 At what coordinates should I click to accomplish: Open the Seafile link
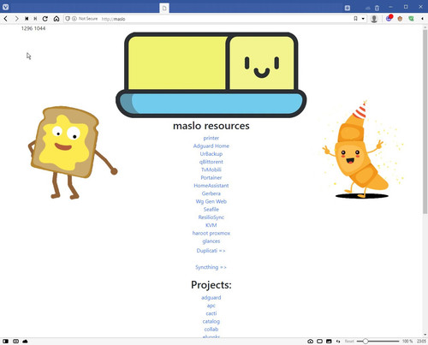[x=211, y=210]
